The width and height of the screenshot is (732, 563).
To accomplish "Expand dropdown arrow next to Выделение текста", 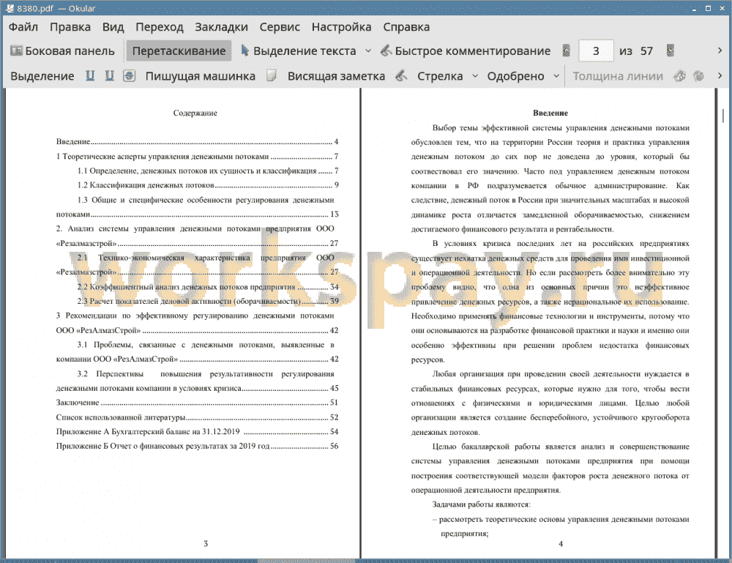I will pyautogui.click(x=368, y=51).
